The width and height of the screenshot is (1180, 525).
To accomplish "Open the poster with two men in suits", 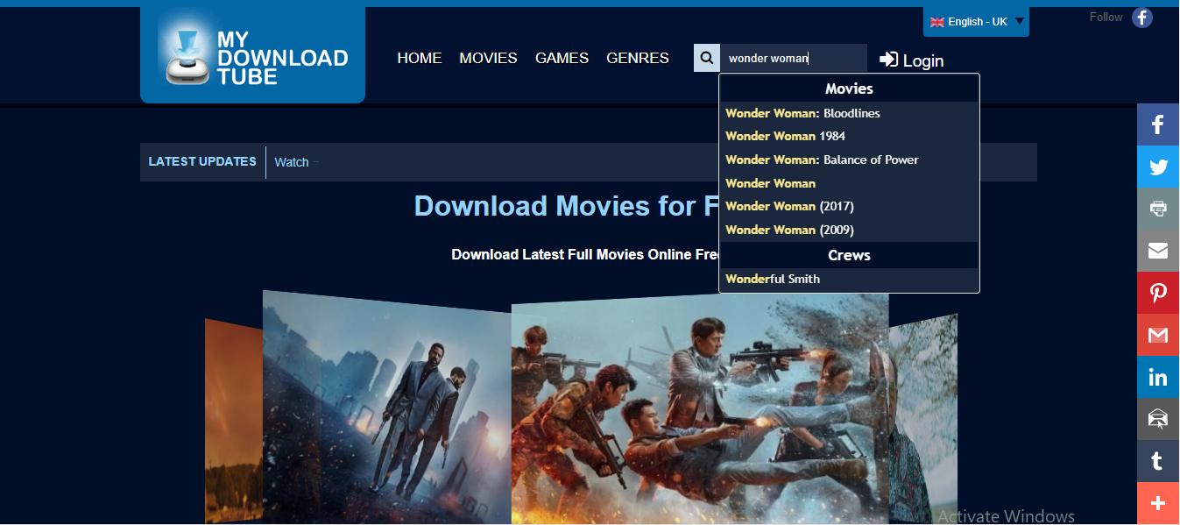I will [387, 408].
